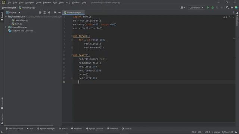The width and height of the screenshot is (239, 134).
Task: Click the 4 spaces indent status
Action: [216, 132]
